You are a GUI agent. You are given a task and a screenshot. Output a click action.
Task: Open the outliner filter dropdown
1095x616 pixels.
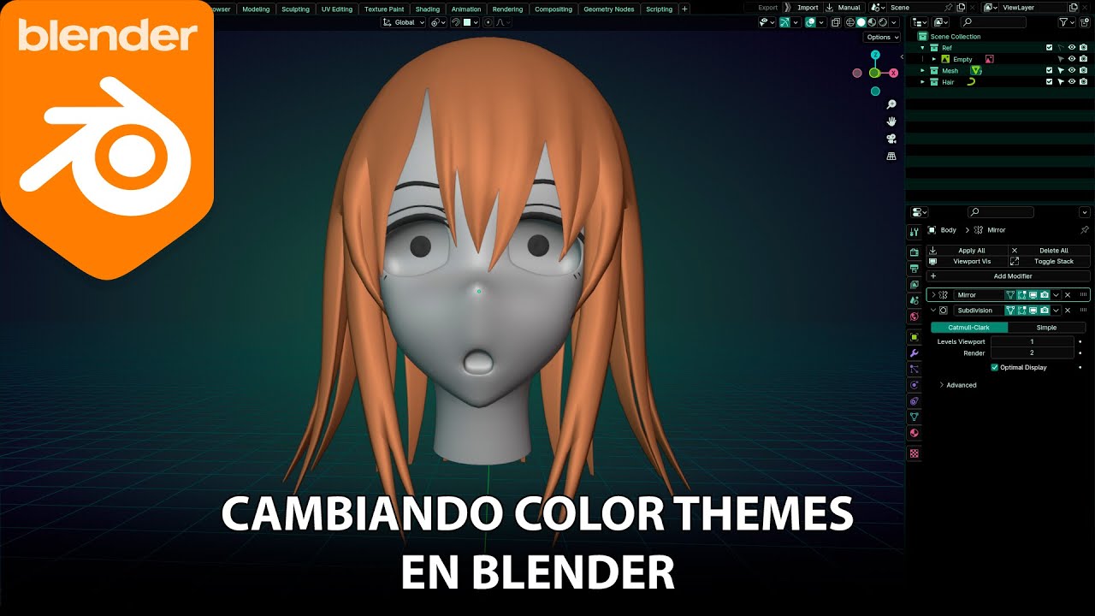1067,22
